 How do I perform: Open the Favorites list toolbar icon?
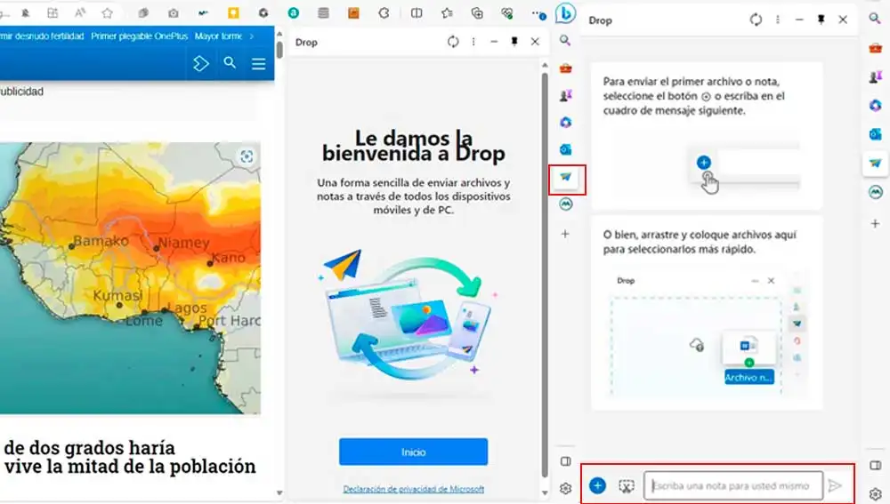pos(447,13)
